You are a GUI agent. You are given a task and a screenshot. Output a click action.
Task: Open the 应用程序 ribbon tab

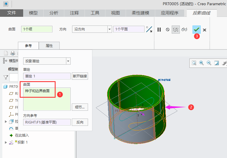coord(170,13)
